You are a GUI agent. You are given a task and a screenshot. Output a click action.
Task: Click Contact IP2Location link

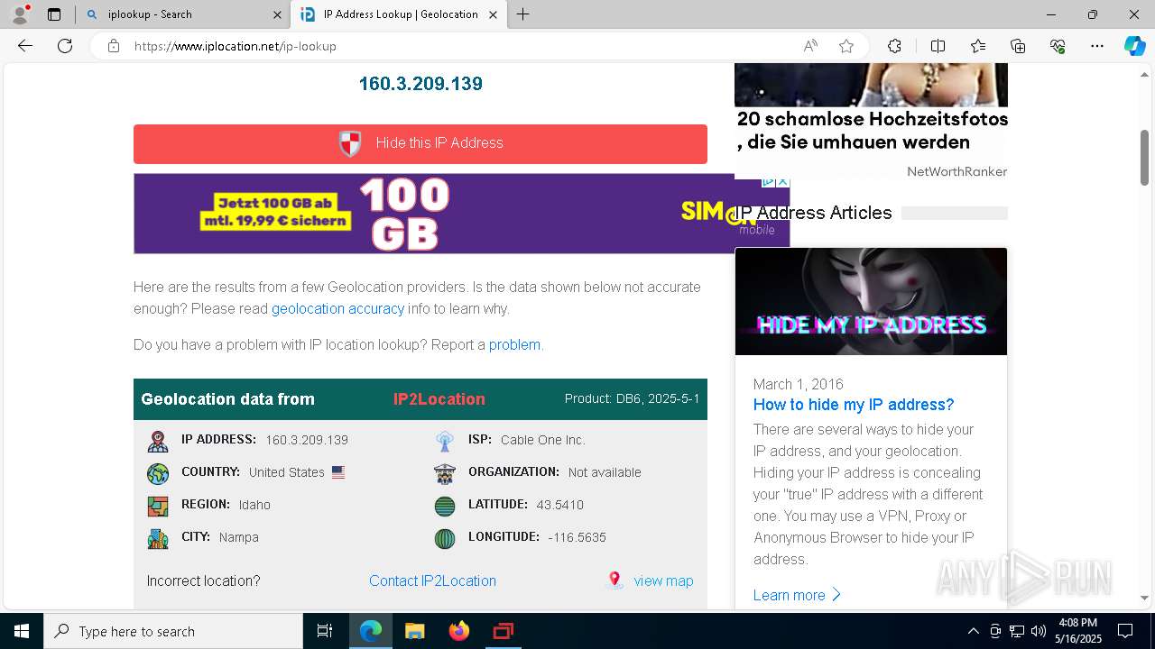tap(432, 581)
